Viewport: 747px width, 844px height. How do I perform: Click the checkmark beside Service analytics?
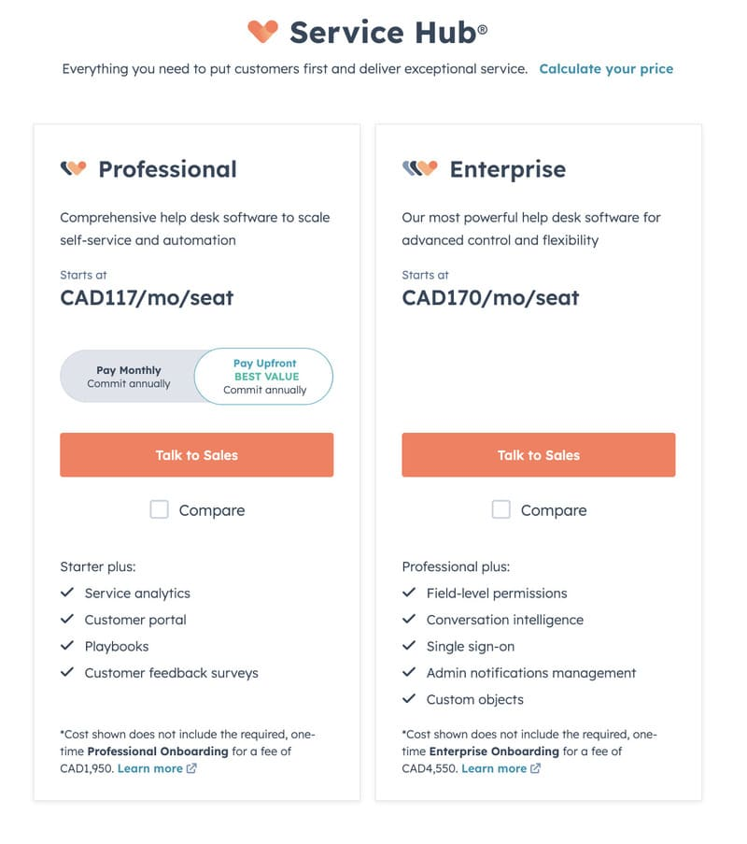pos(69,593)
